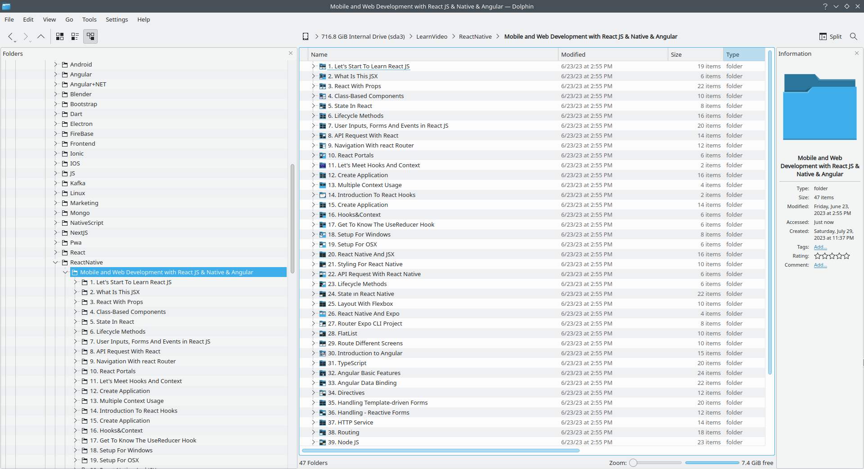864x469 pixels.
Task: Click NextJS folder icon in Folders panel
Action: (65, 233)
